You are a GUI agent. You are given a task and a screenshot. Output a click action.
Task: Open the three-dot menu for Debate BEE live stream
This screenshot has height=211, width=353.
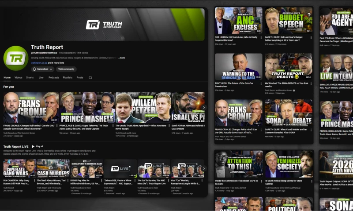click(135, 180)
